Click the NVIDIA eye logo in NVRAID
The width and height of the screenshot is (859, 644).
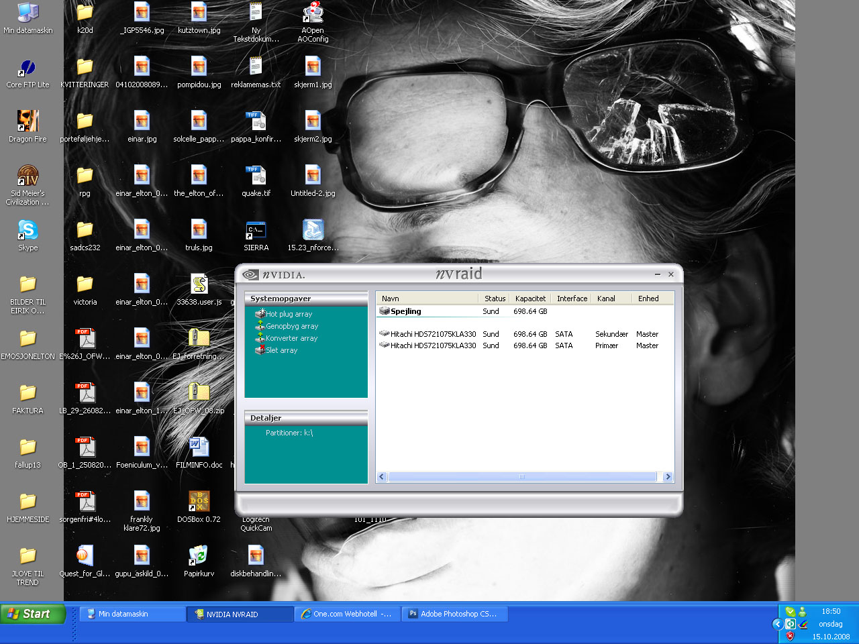(250, 274)
